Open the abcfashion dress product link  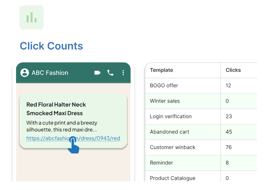click(73, 138)
